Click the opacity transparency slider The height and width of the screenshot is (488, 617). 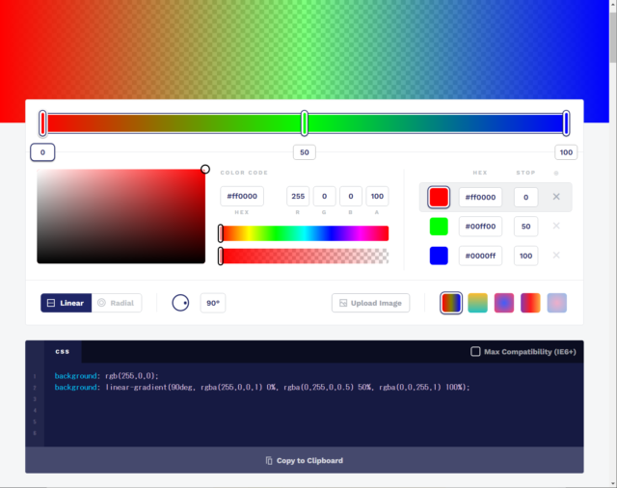pyautogui.click(x=305, y=256)
